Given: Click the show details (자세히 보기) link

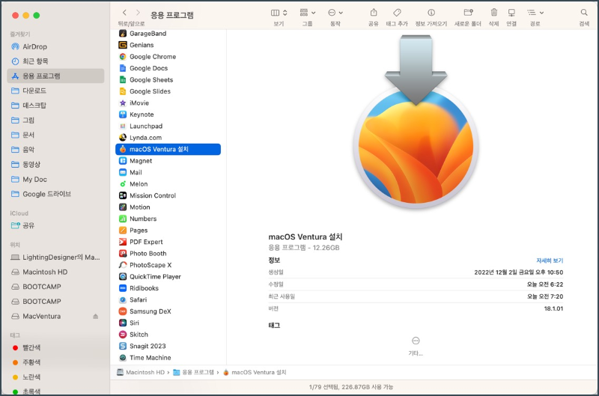Looking at the screenshot, I should click(550, 261).
